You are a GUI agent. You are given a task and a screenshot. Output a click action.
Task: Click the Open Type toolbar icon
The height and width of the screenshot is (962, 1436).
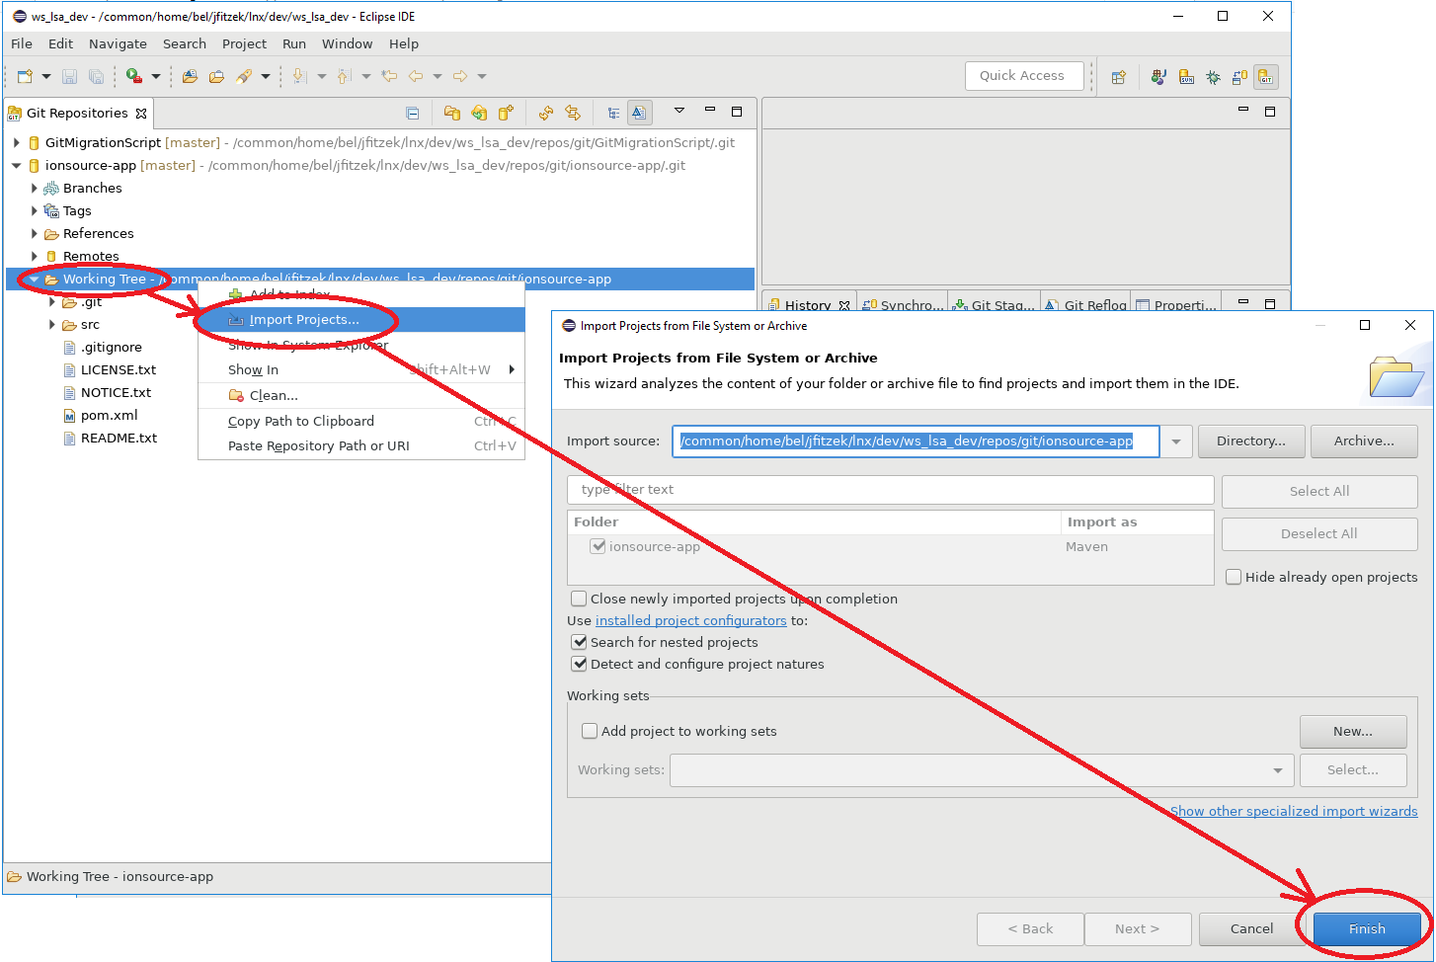[191, 76]
